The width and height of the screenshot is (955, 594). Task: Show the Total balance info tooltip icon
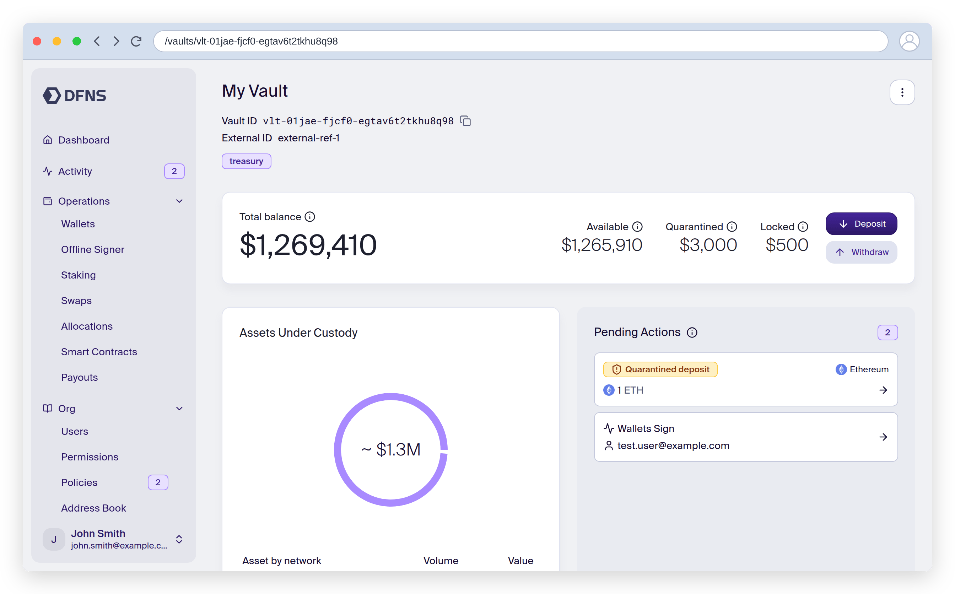[310, 217]
